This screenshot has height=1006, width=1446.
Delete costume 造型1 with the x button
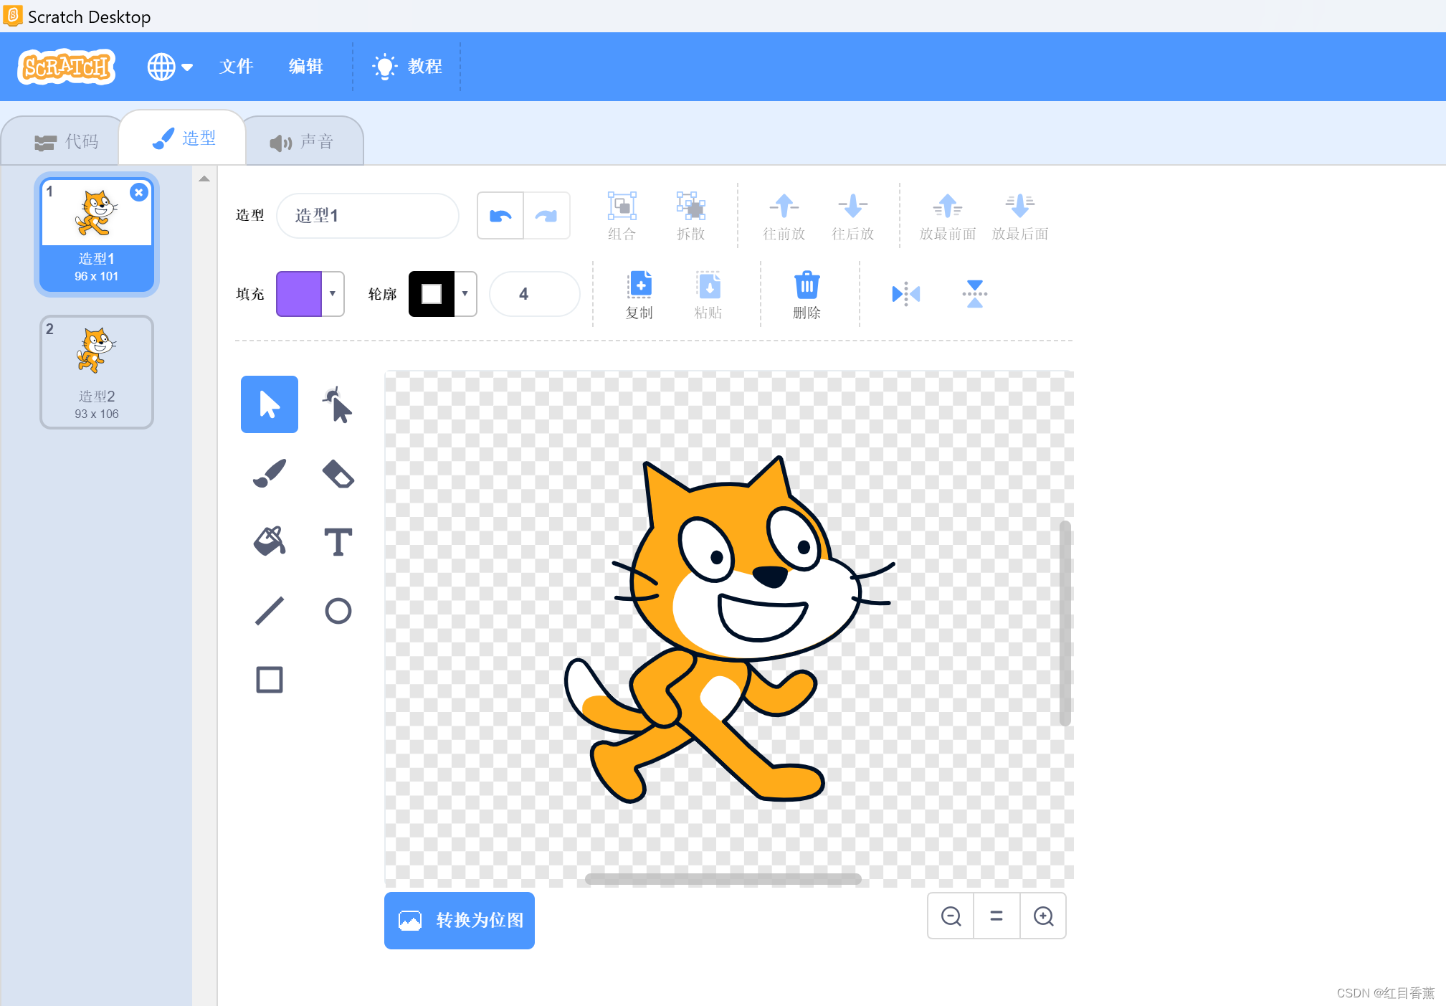click(x=139, y=192)
